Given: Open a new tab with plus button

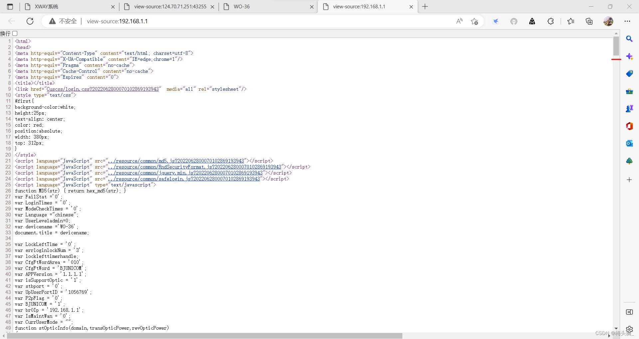Looking at the screenshot, I should (x=425, y=7).
